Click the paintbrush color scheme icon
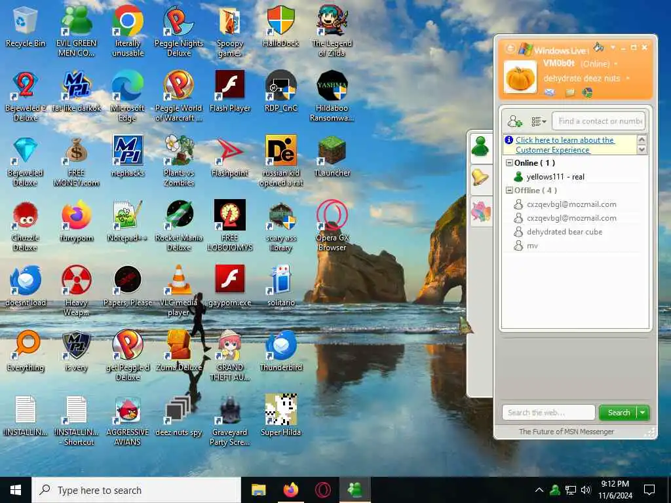This screenshot has height=503, width=671. coord(599,47)
